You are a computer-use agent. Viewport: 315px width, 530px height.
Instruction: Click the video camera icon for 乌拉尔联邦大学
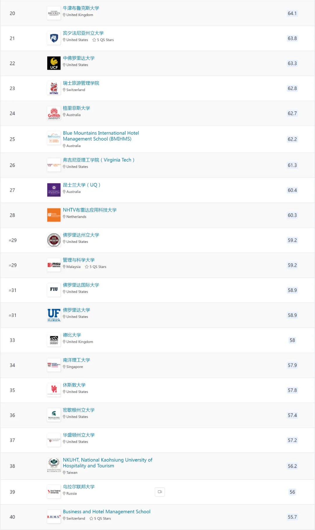click(x=160, y=492)
